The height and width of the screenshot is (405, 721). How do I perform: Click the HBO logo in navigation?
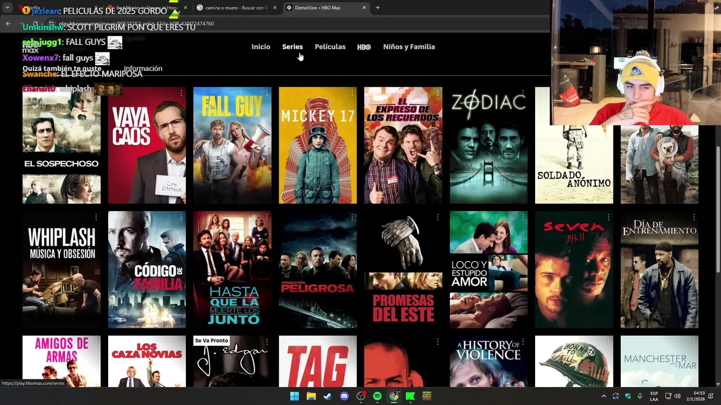click(x=364, y=47)
